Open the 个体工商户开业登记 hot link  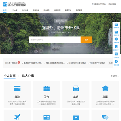97,63
